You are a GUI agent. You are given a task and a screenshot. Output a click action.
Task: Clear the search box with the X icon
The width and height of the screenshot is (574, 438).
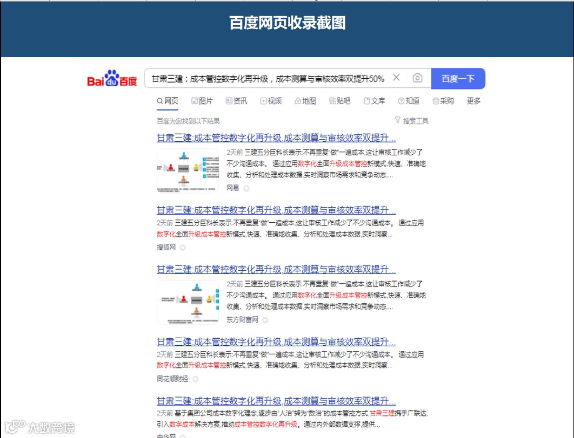pyautogui.click(x=396, y=78)
